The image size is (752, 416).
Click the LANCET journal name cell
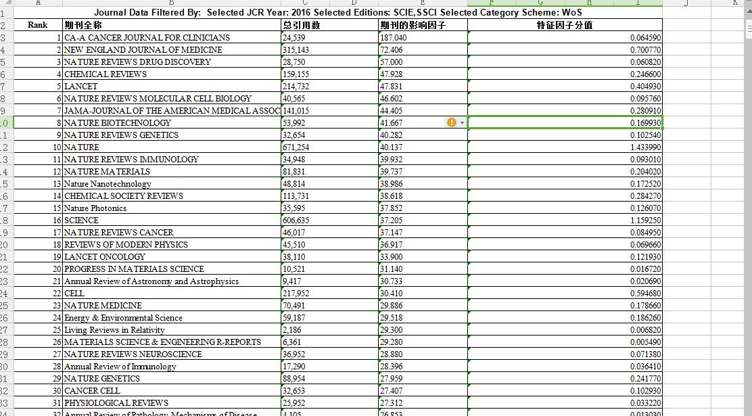172,87
